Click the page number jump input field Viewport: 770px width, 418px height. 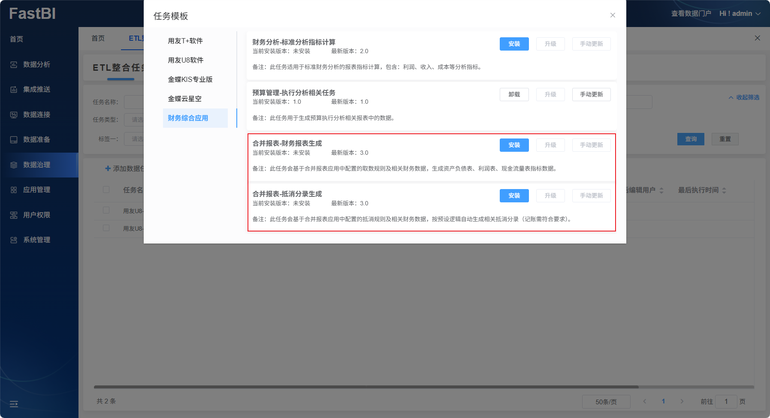point(726,402)
